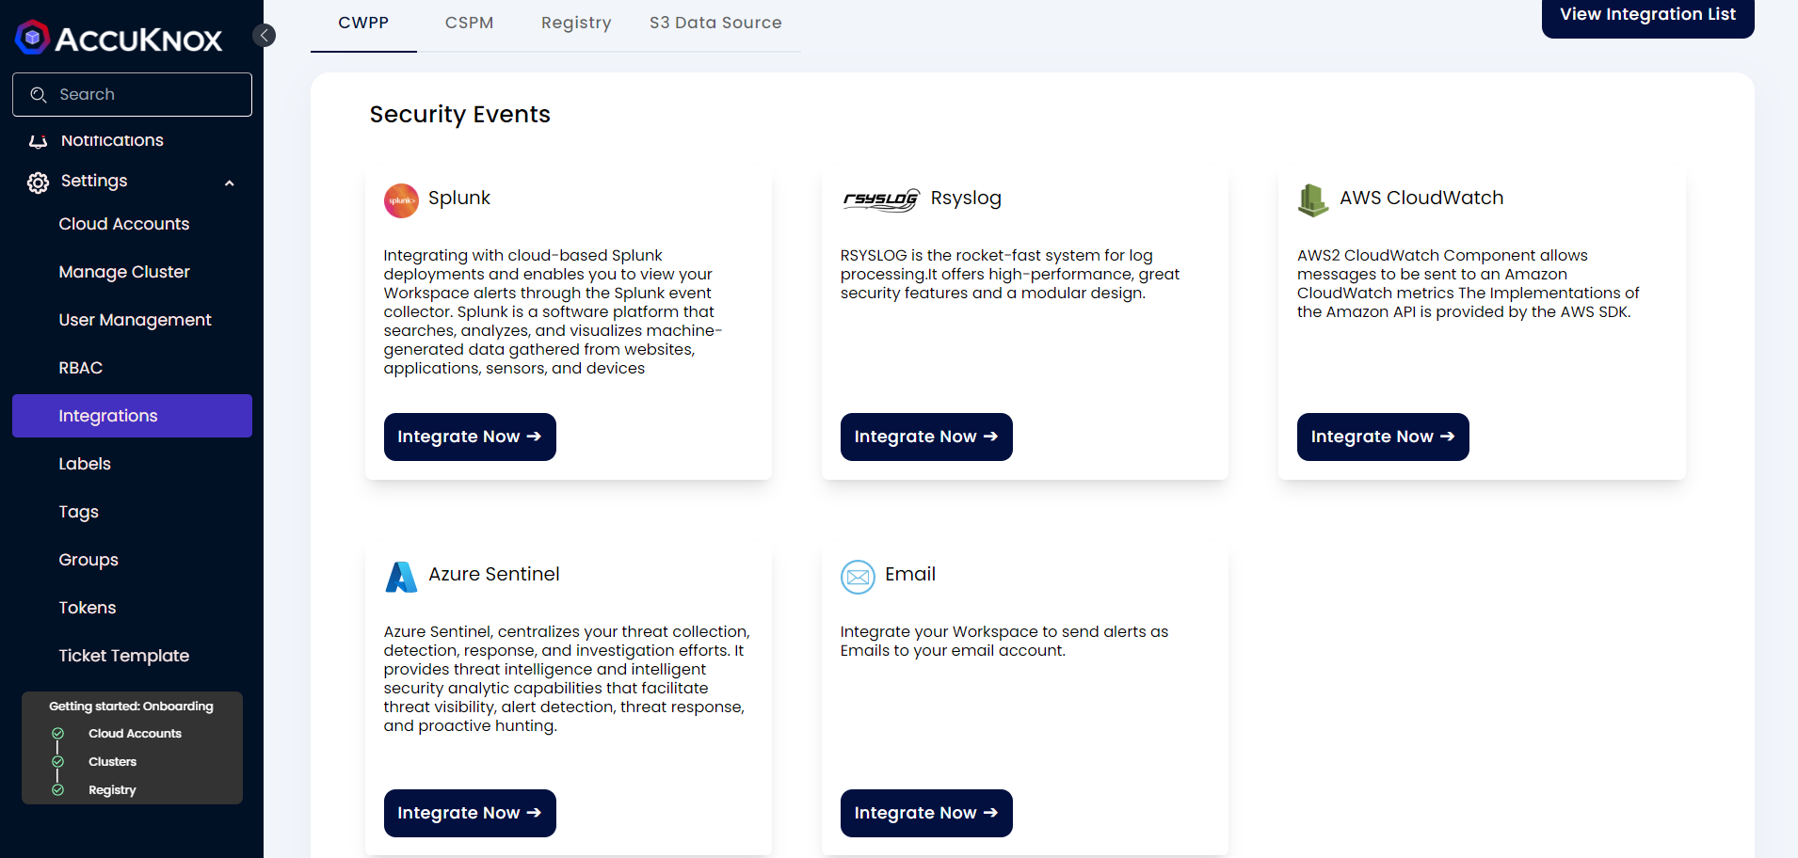The height and width of the screenshot is (858, 1798).
Task: Click the Splunk logo icon
Action: click(x=401, y=200)
